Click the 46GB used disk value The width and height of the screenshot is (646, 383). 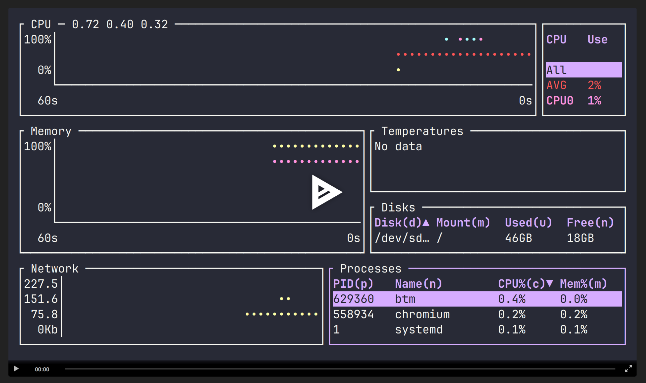tap(518, 238)
